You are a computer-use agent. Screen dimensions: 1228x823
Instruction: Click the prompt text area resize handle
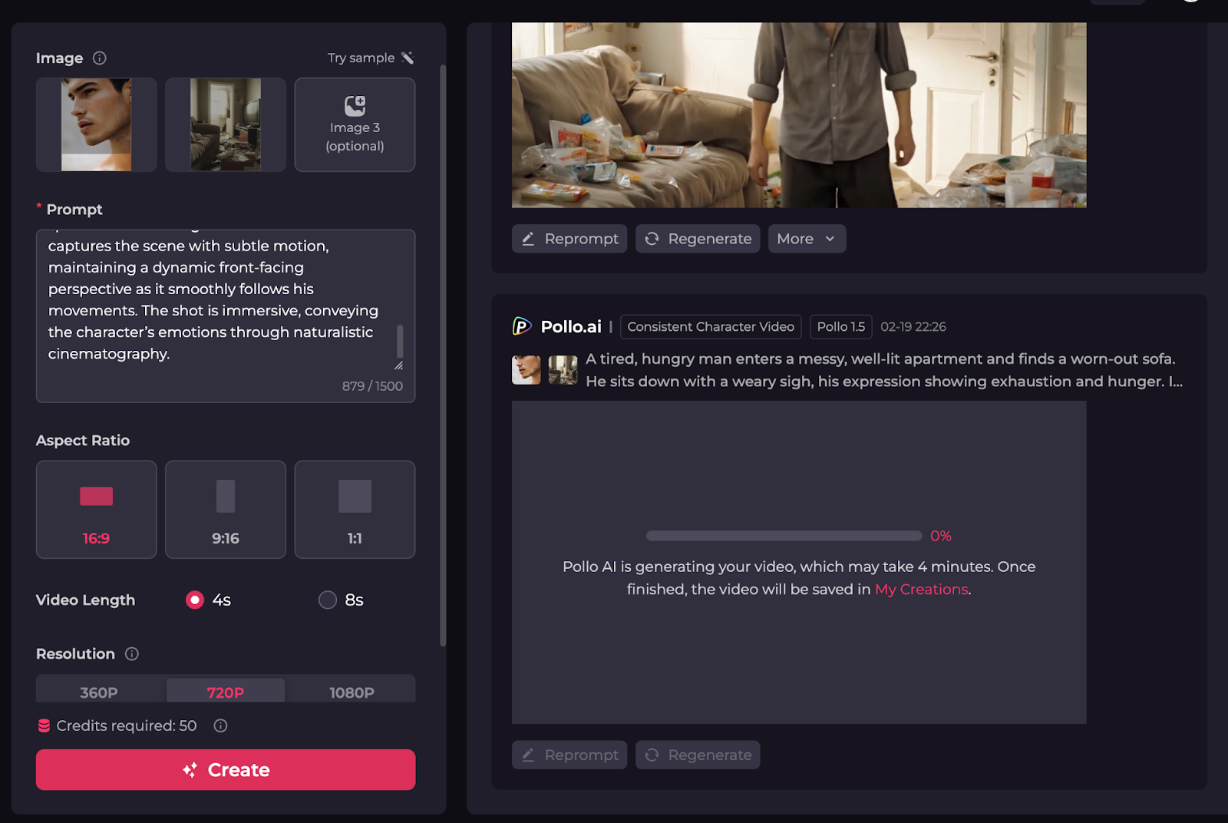tap(399, 365)
